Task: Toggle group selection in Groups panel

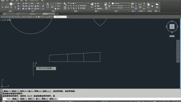Action: pos(136,8)
